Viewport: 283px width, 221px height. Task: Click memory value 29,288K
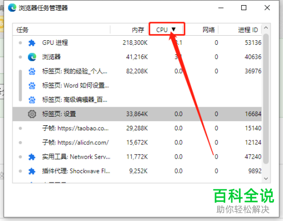137,129
